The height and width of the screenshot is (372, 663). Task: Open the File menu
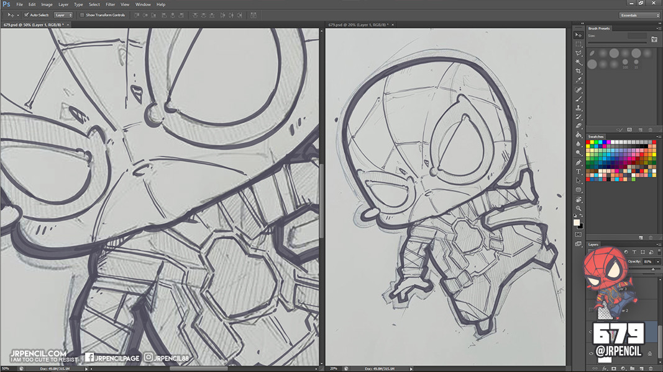coord(19,4)
